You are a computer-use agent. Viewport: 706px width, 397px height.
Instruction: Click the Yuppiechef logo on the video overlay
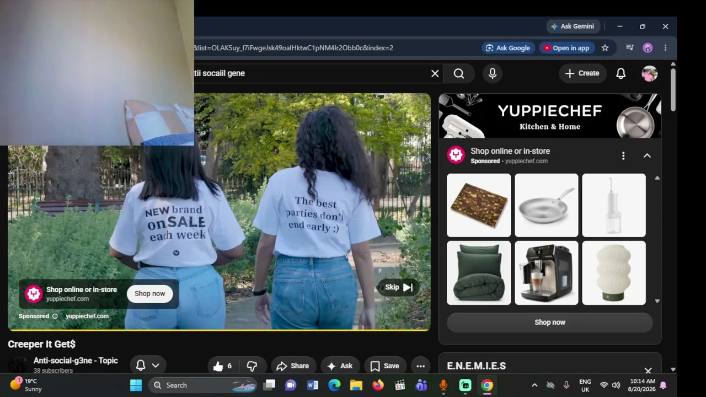pyautogui.click(x=34, y=294)
